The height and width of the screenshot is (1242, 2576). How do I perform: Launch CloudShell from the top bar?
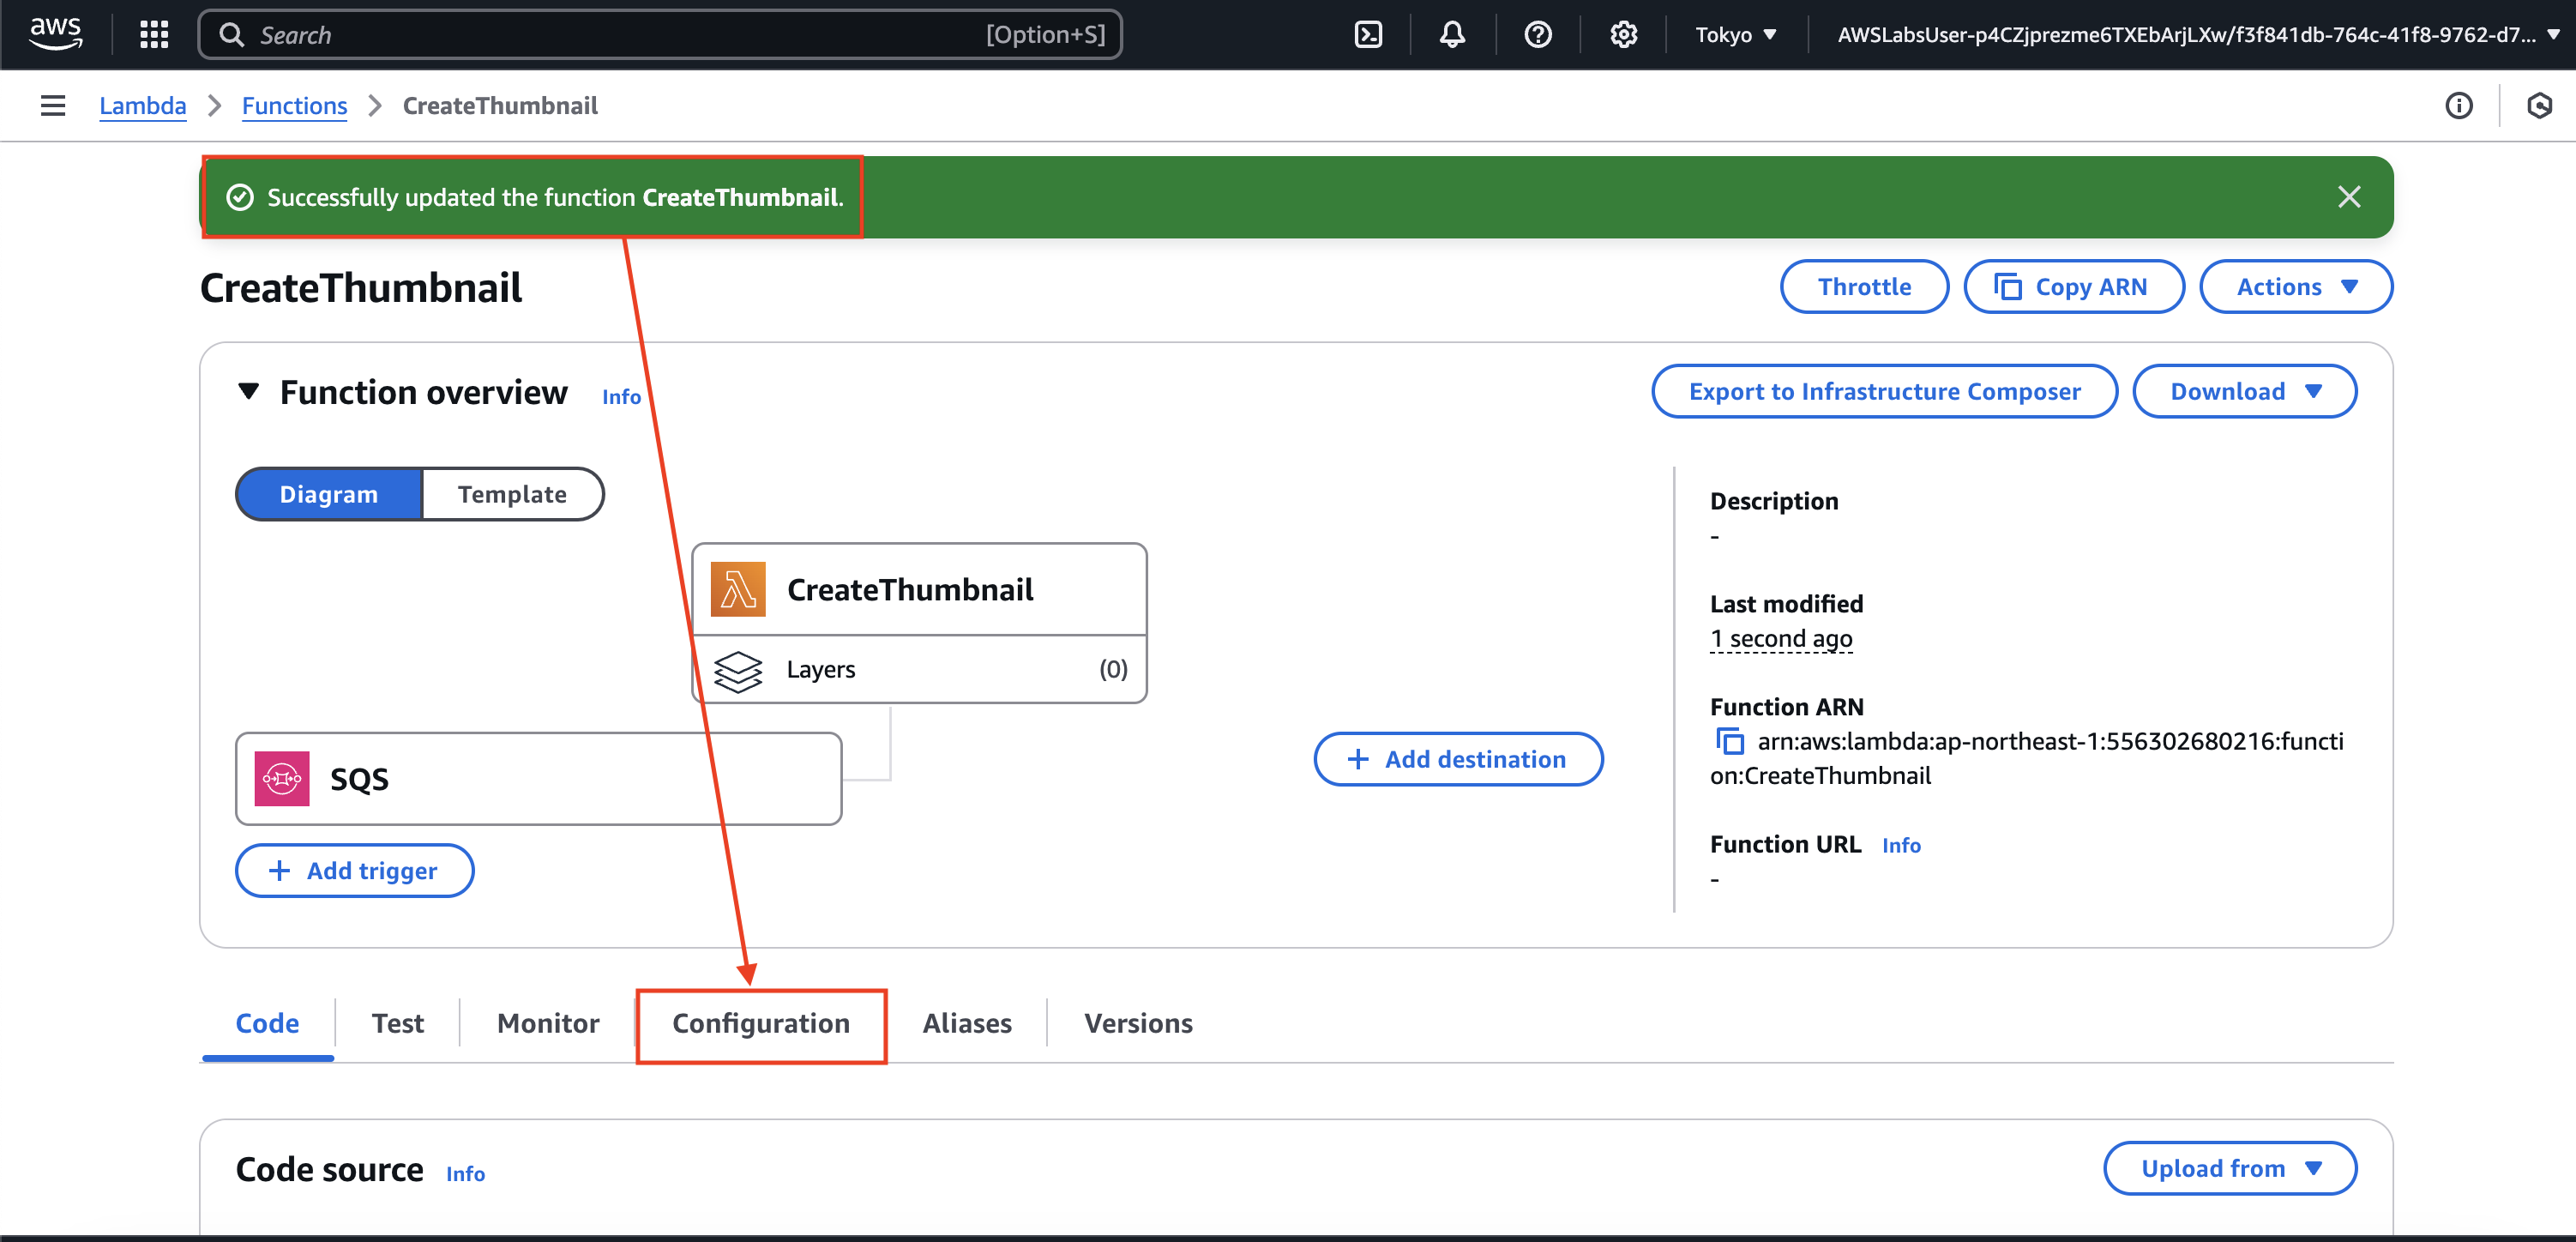[x=1367, y=35]
